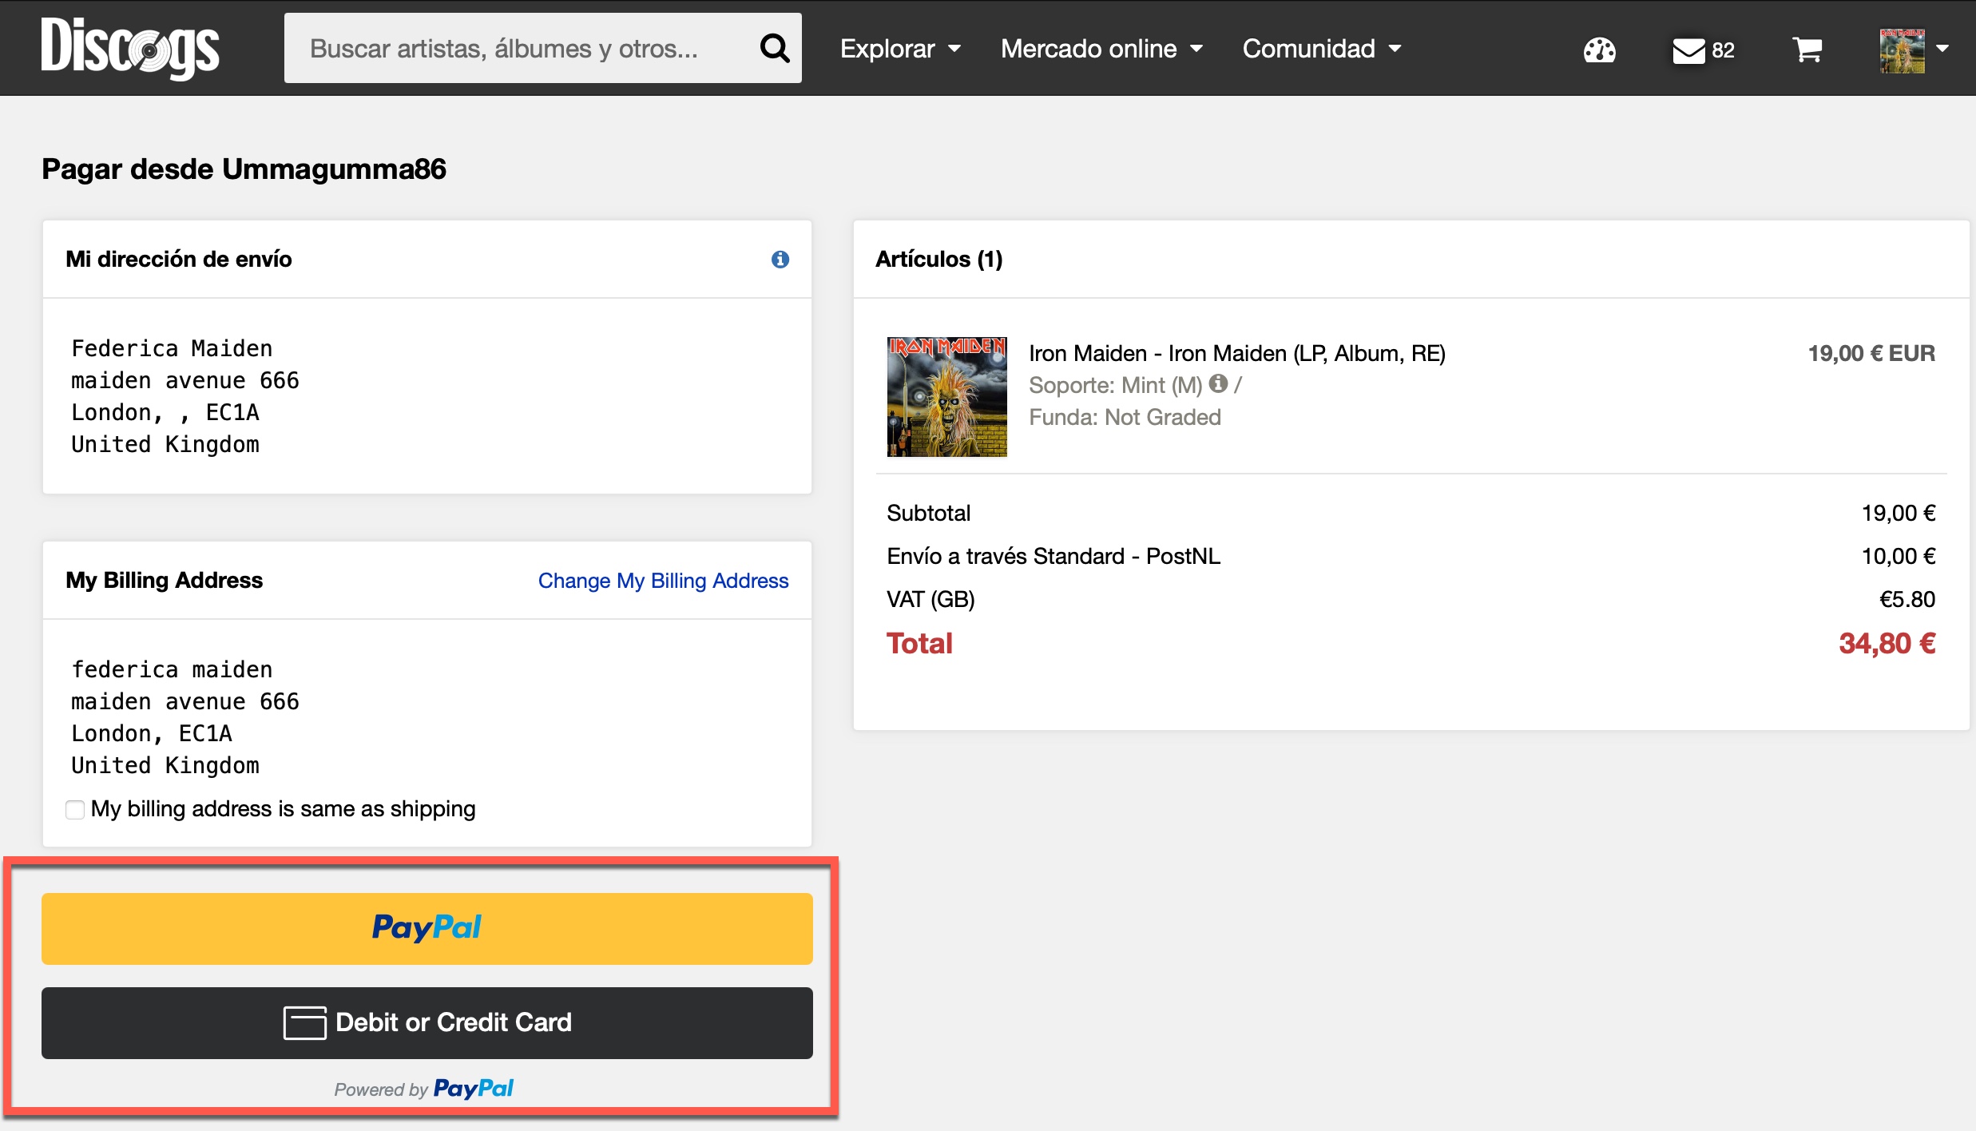Choose Debit or Credit Card button

(x=427, y=1023)
